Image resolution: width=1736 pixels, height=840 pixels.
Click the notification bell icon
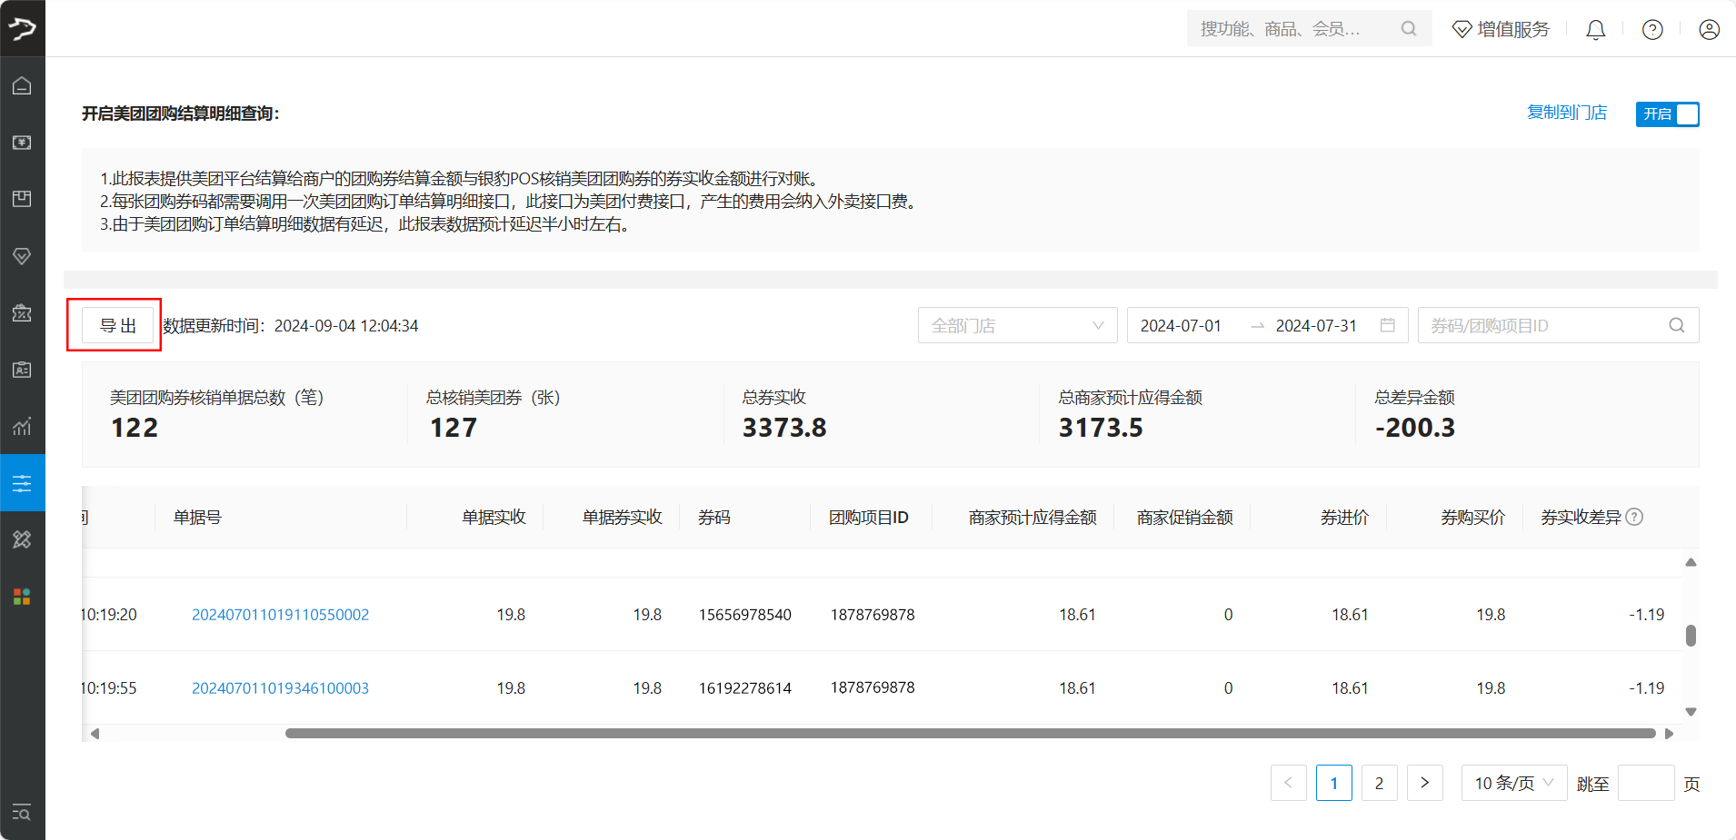tap(1595, 30)
